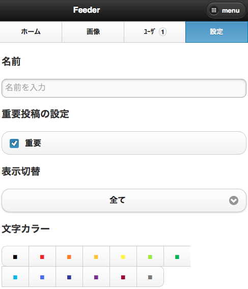Pick the black text color swatch
The width and height of the screenshot is (248, 289).
click(x=15, y=257)
